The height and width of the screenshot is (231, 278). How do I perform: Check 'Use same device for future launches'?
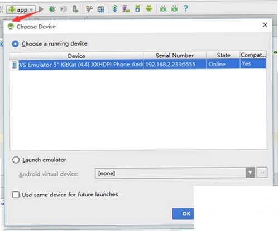tap(16, 195)
